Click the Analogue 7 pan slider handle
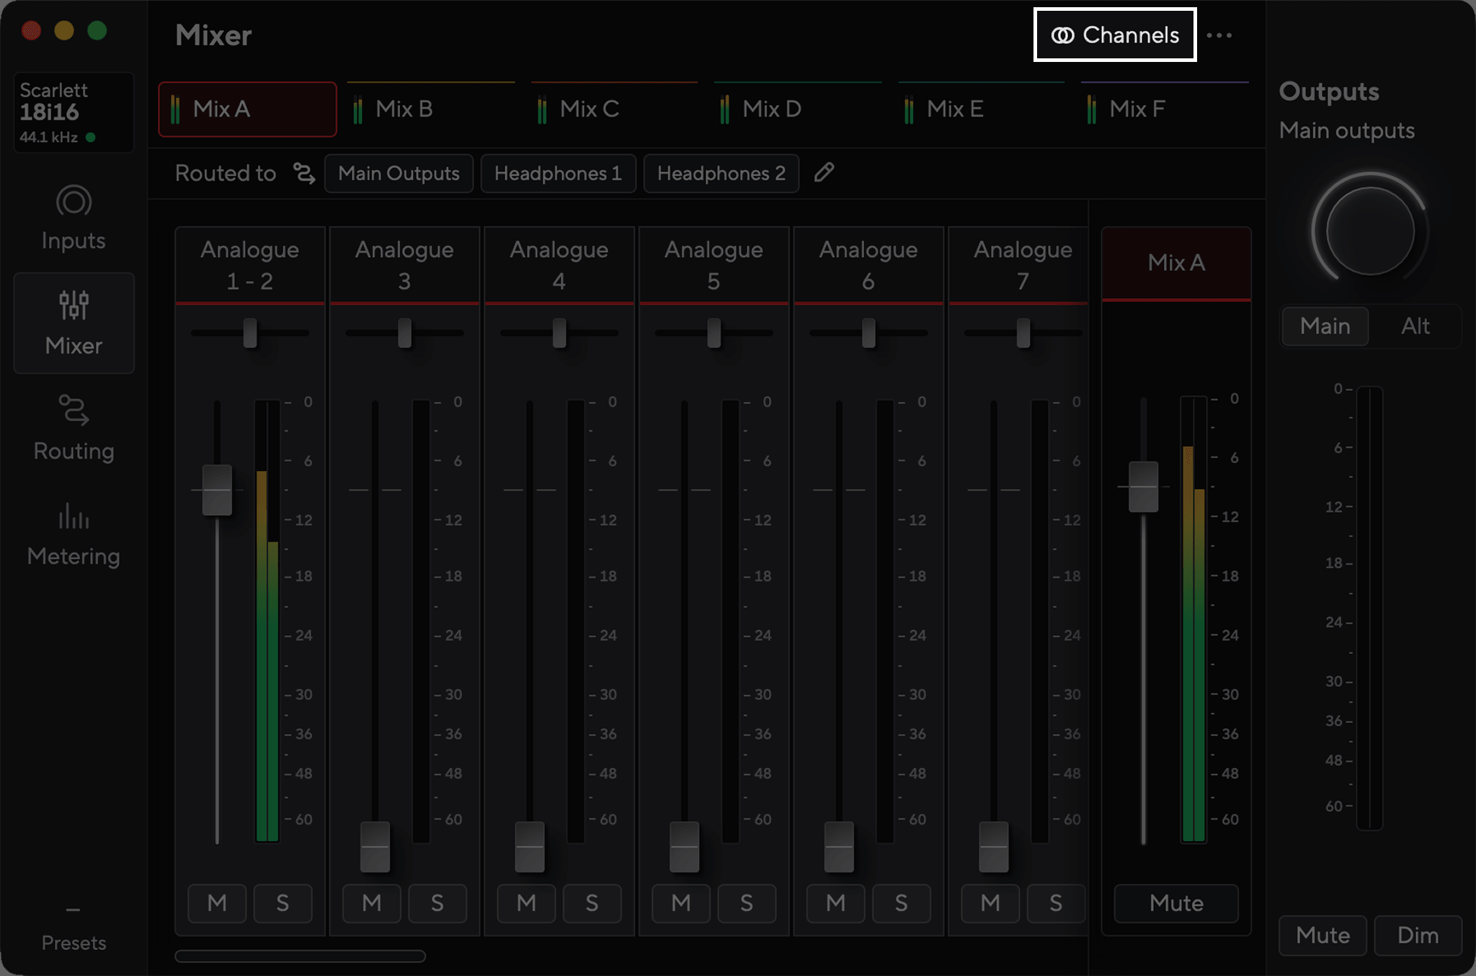Viewport: 1476px width, 976px height. [1023, 333]
